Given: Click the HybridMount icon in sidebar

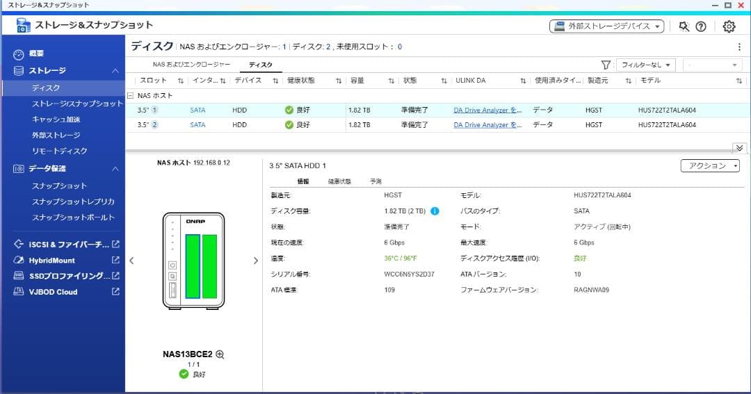Looking at the screenshot, I should [18, 260].
